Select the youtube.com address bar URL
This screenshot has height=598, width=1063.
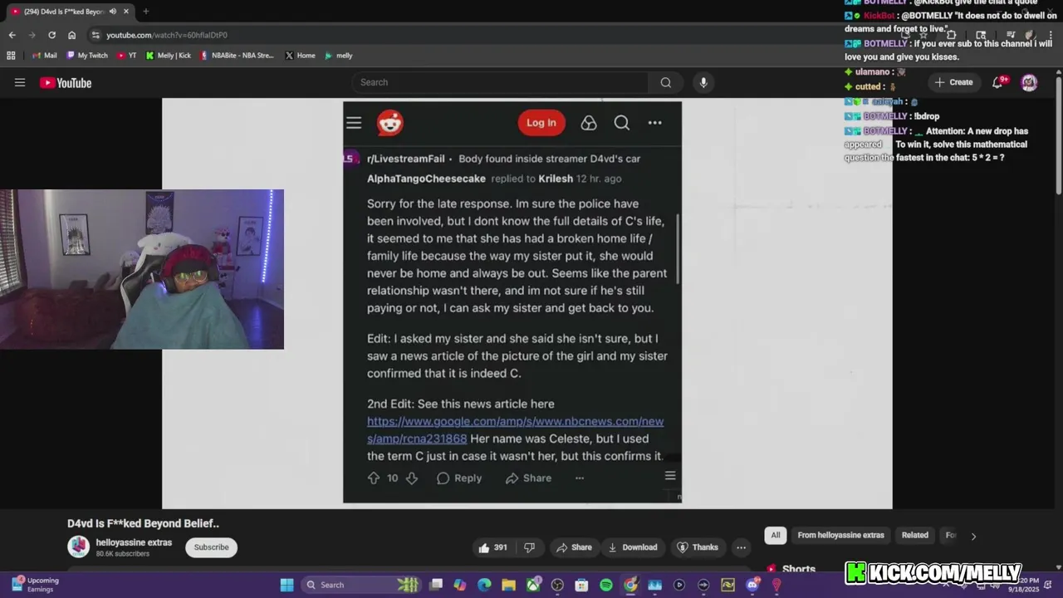tap(167, 35)
